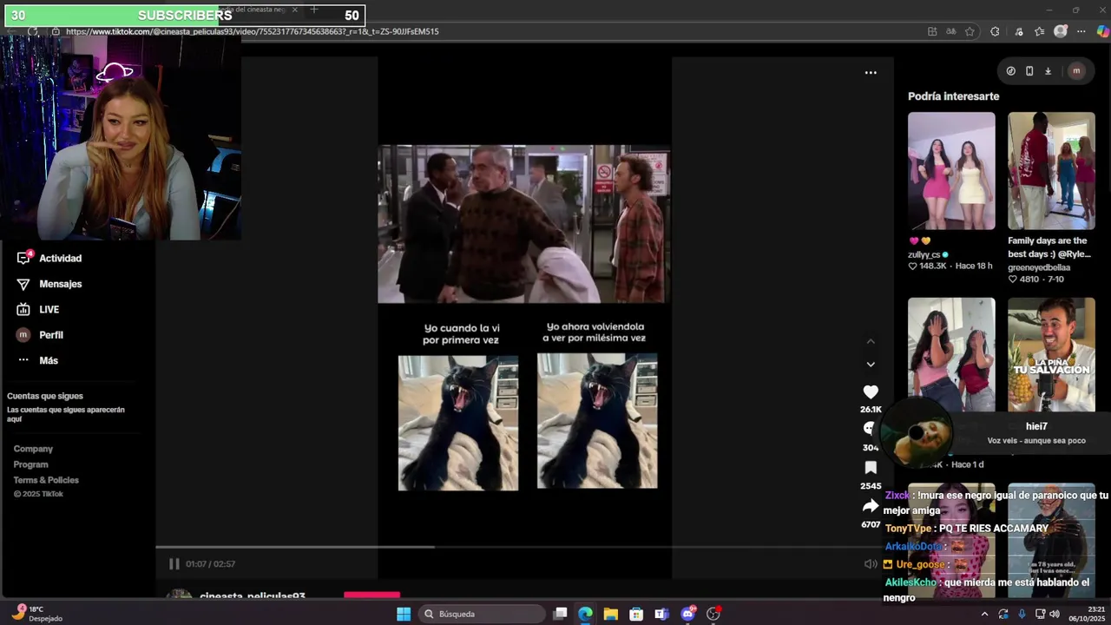
Task: Open the Windows Start menu
Action: point(404,614)
